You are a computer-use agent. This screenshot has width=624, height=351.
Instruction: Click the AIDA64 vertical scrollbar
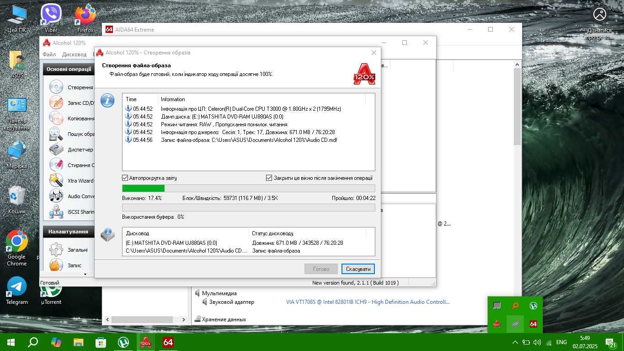click(517, 107)
